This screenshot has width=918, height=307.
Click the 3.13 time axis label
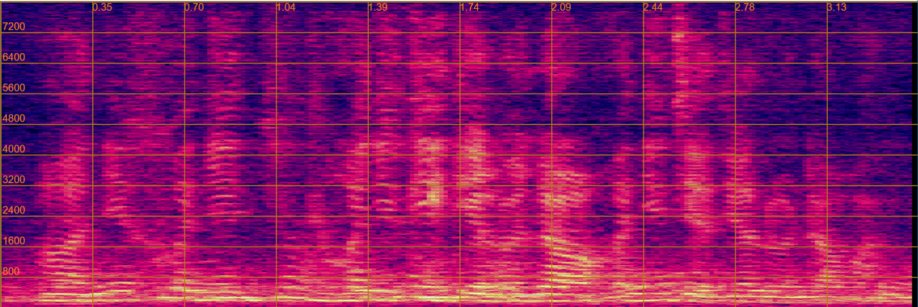pyautogui.click(x=836, y=7)
